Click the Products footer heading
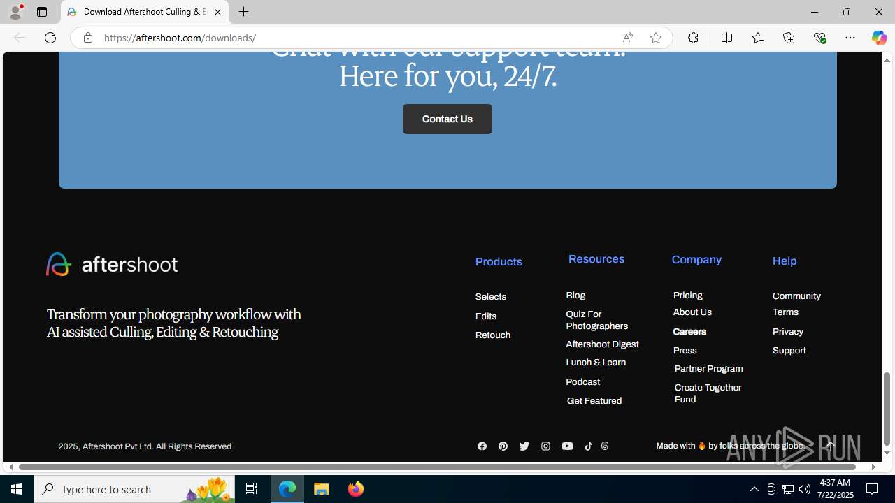895x503 pixels. pyautogui.click(x=499, y=262)
